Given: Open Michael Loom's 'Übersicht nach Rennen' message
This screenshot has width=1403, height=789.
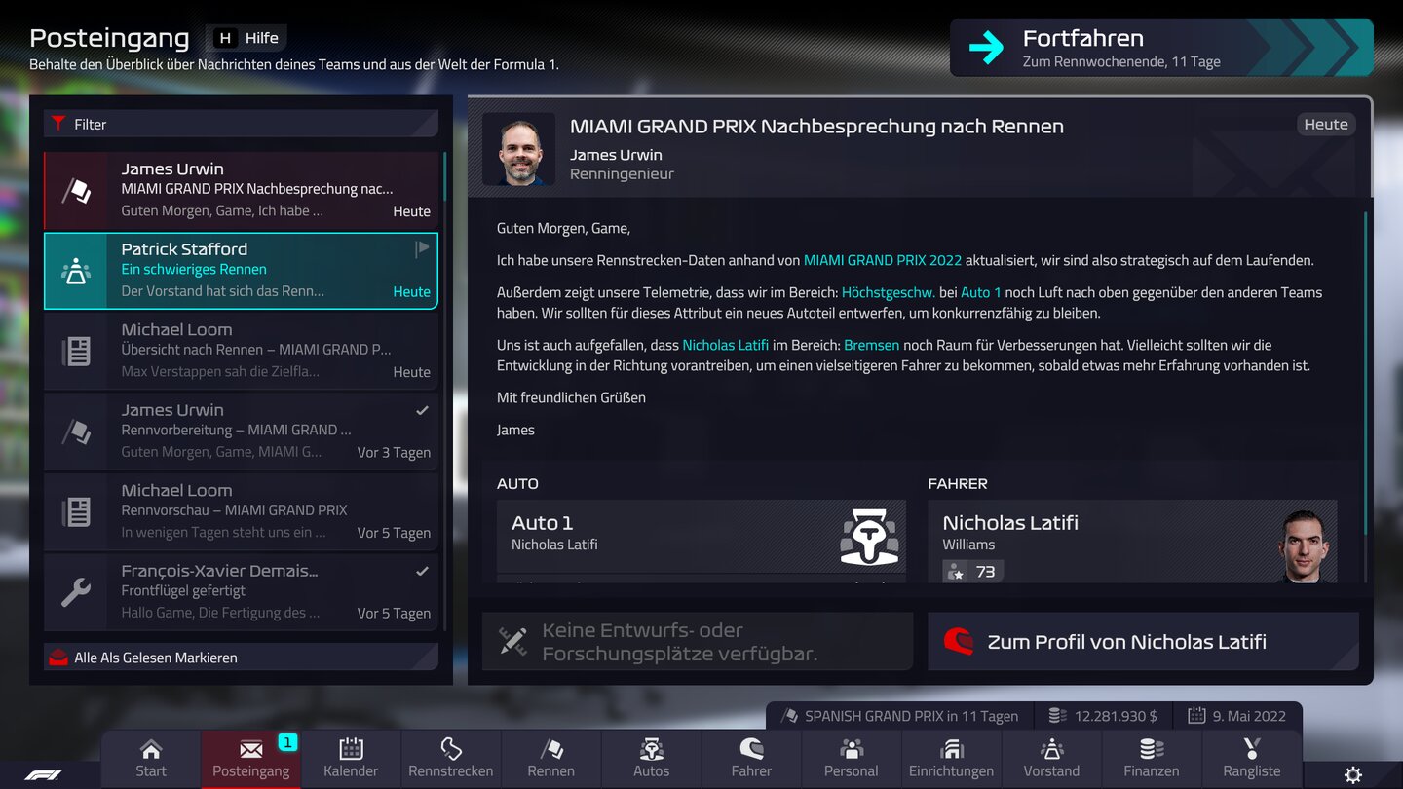Looking at the screenshot, I should 241,351.
